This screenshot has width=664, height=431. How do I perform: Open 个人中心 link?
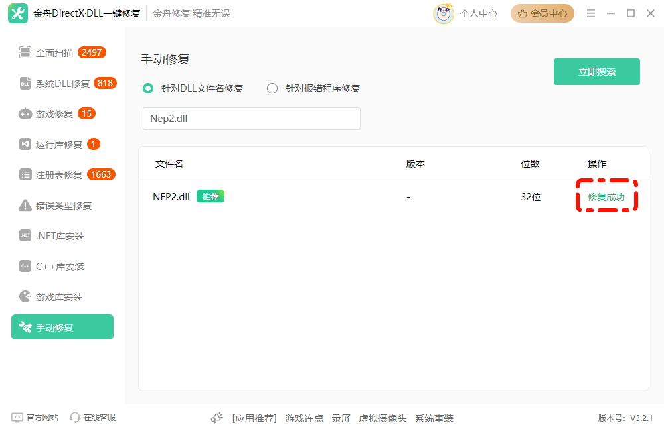point(479,13)
